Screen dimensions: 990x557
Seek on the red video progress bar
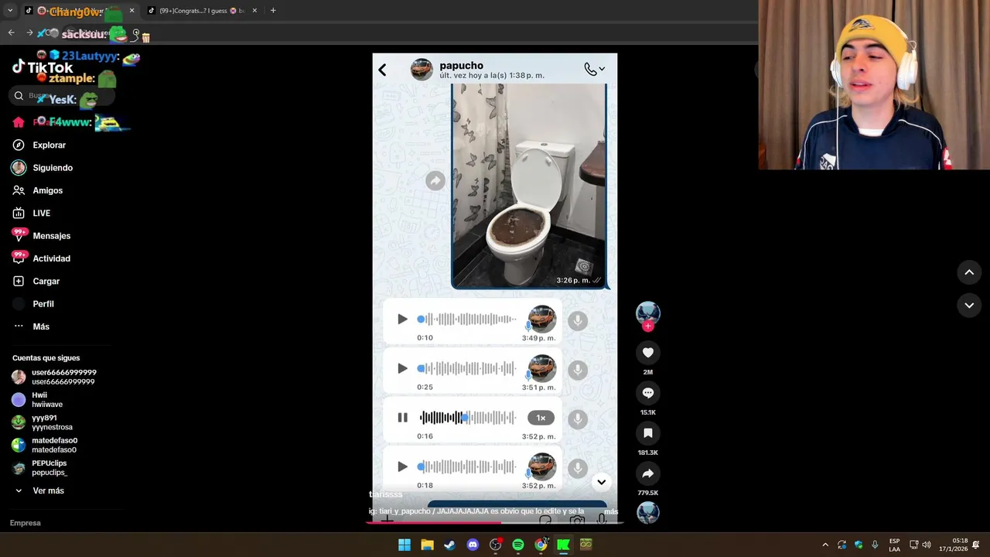(x=495, y=522)
